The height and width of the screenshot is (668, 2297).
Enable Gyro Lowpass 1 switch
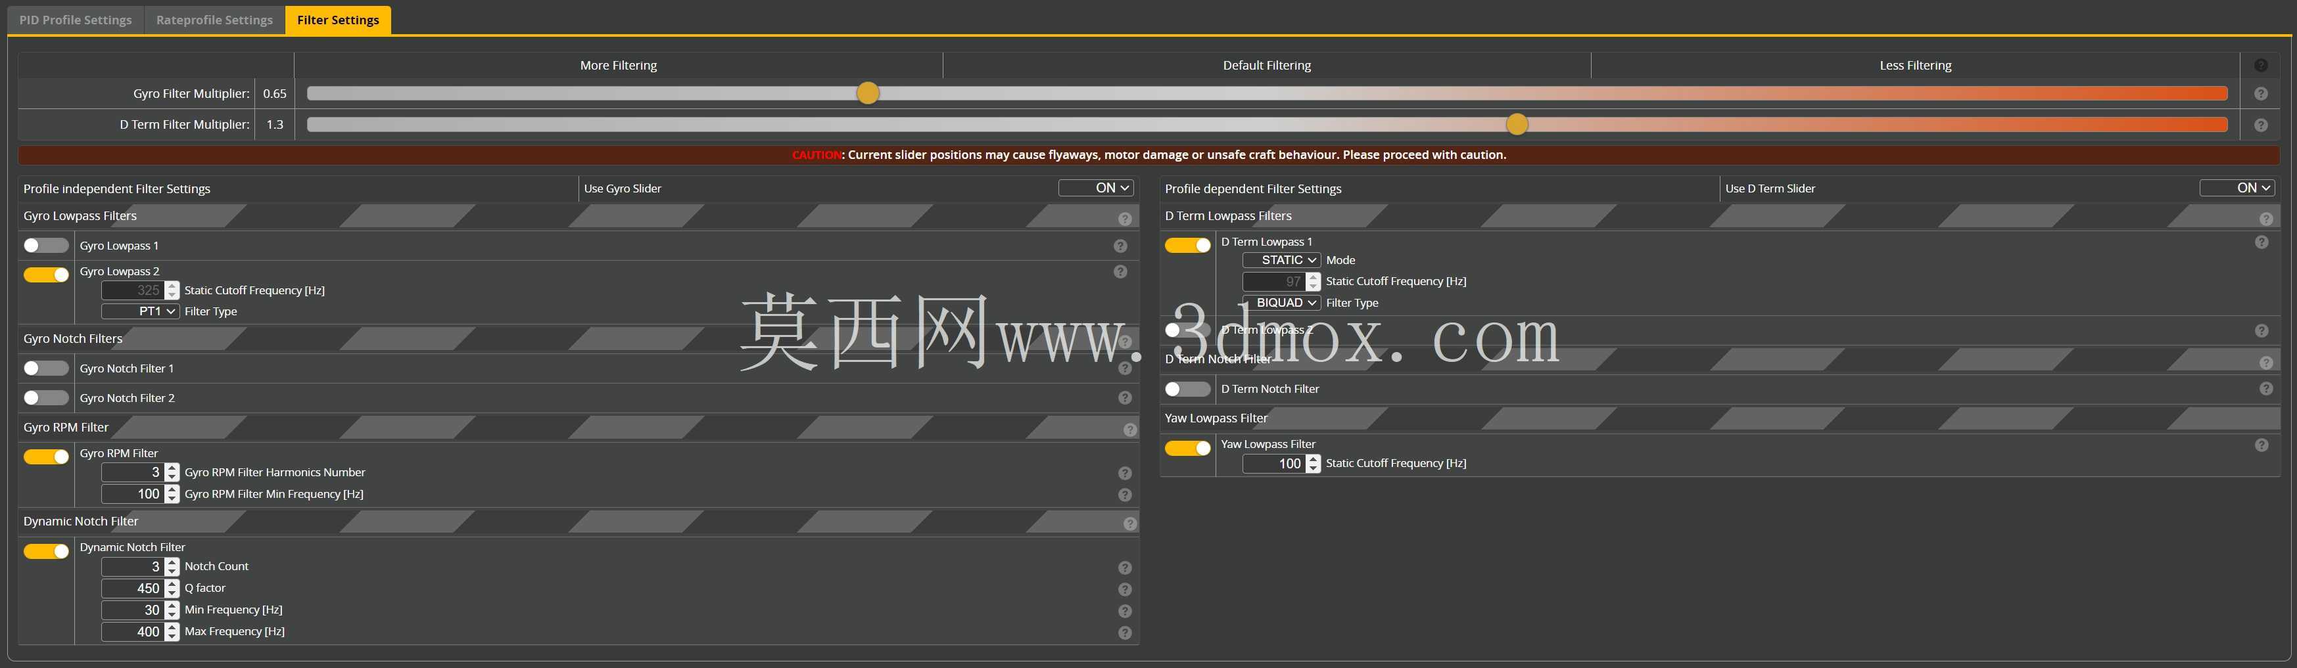coord(47,245)
